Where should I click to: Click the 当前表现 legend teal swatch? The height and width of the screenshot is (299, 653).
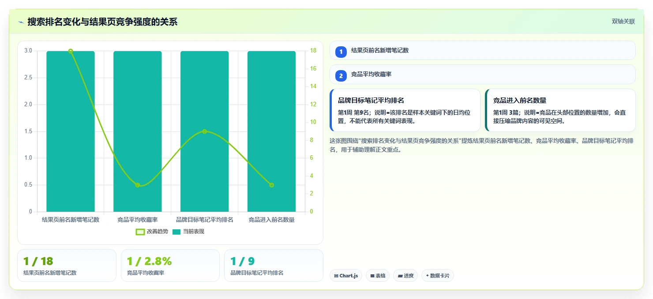[176, 232]
